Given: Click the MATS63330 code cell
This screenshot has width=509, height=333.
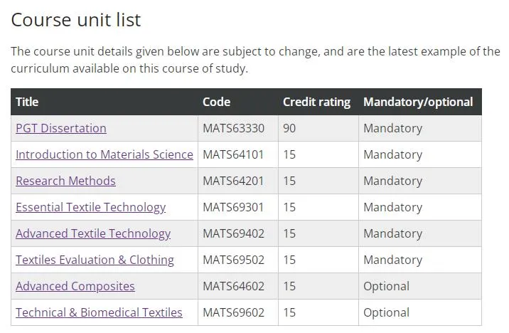Looking at the screenshot, I should coord(238,128).
